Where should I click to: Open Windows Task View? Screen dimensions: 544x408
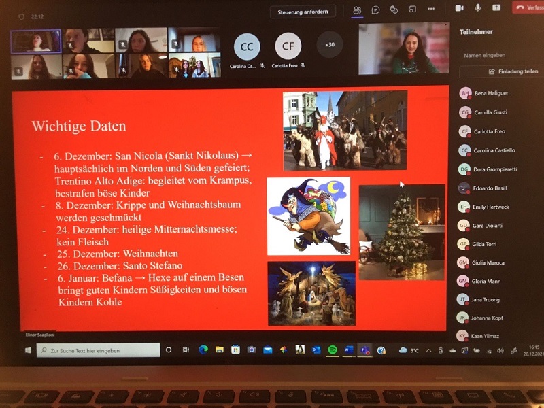pyautogui.click(x=186, y=350)
